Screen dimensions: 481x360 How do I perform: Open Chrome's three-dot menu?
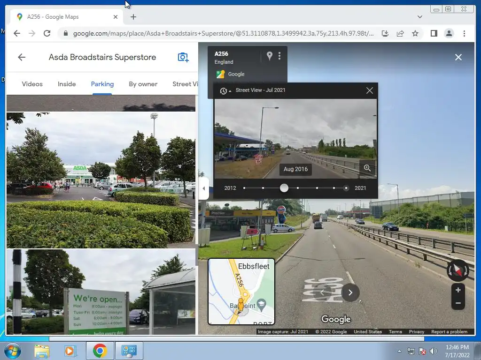pos(464,33)
